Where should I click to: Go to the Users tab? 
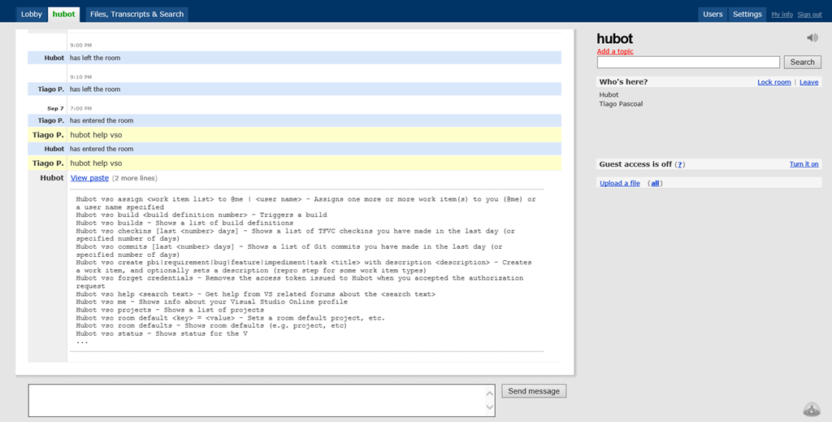click(713, 14)
